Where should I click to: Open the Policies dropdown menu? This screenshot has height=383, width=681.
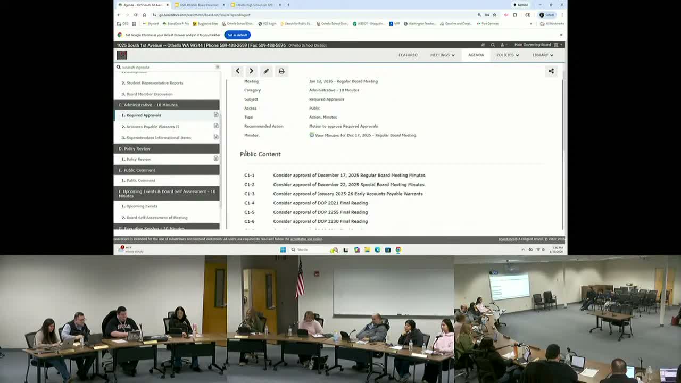tap(508, 55)
